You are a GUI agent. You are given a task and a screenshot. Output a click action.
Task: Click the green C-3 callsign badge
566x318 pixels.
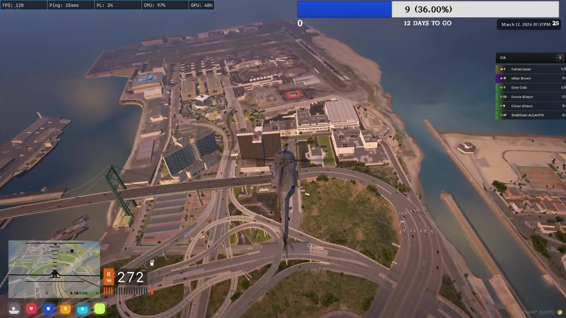502,87
